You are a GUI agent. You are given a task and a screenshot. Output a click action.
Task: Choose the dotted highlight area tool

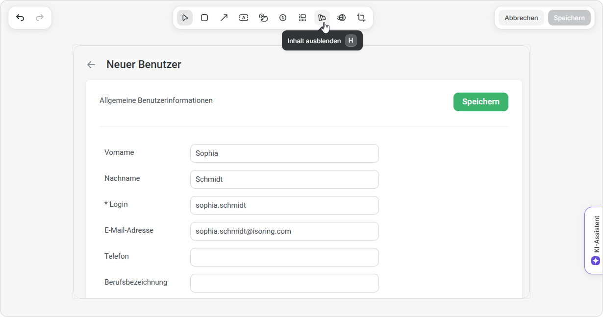[x=302, y=18]
